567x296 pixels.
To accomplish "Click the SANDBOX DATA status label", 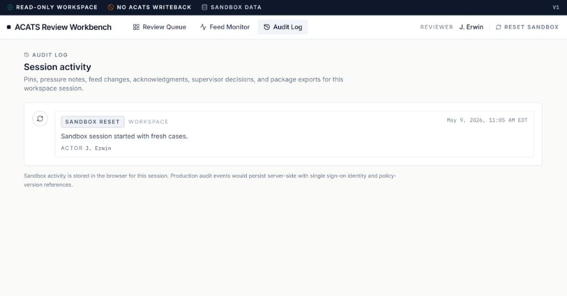I will coord(236,7).
